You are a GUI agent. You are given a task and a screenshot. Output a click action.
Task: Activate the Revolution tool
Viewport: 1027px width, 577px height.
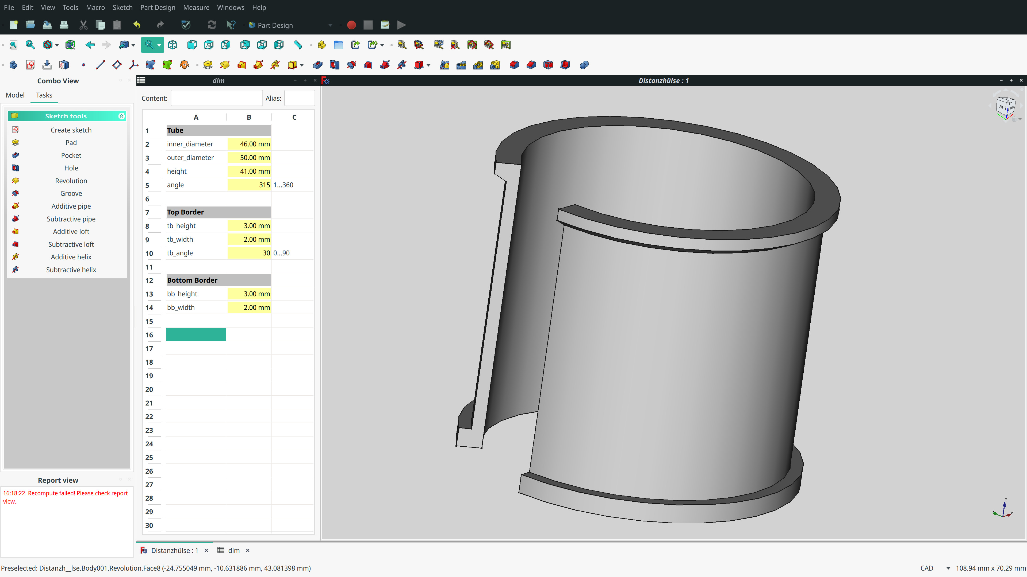71,181
